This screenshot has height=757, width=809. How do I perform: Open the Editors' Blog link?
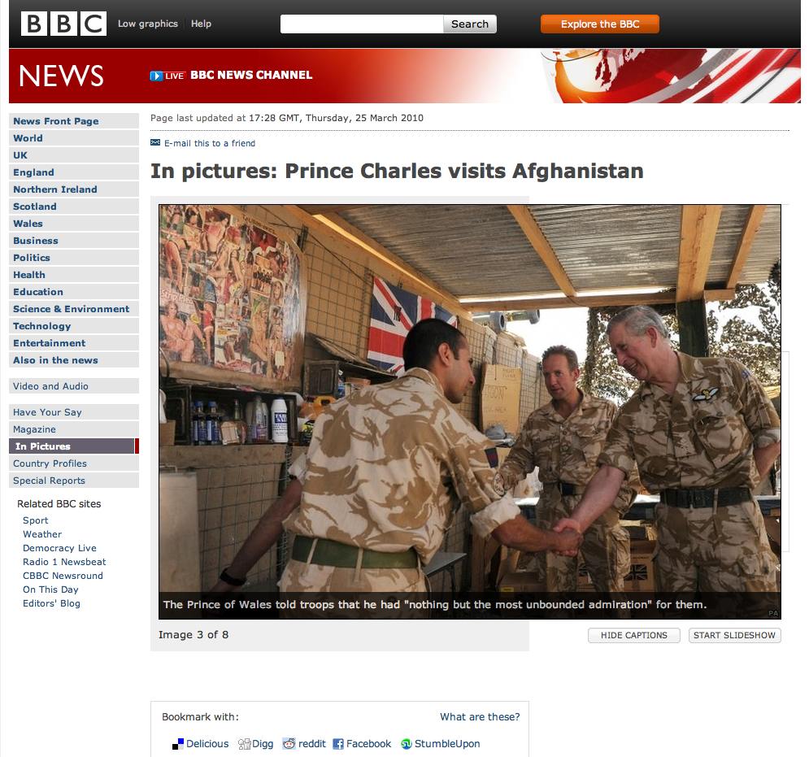pos(51,603)
